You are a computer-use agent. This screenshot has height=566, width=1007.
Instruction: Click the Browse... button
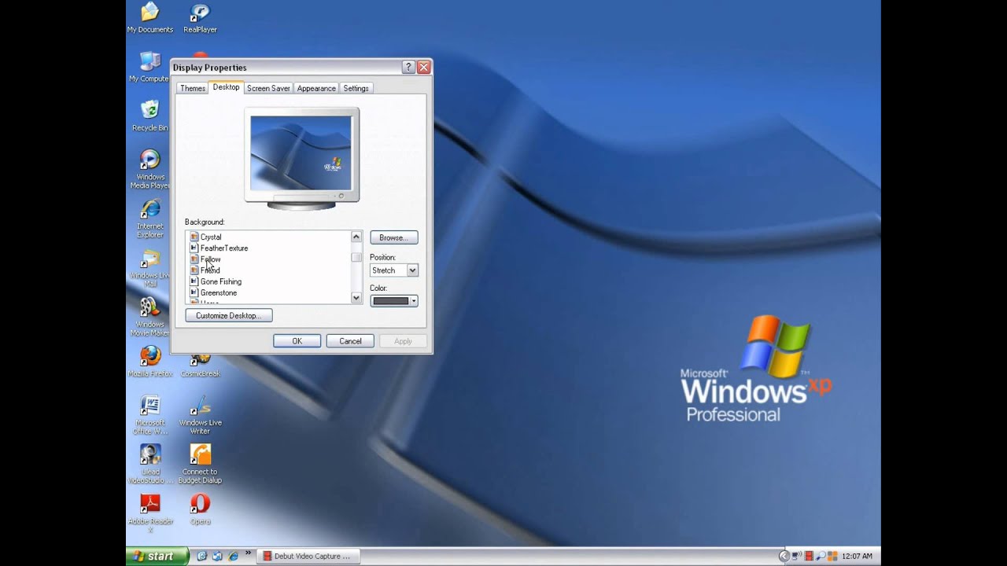[x=393, y=237]
